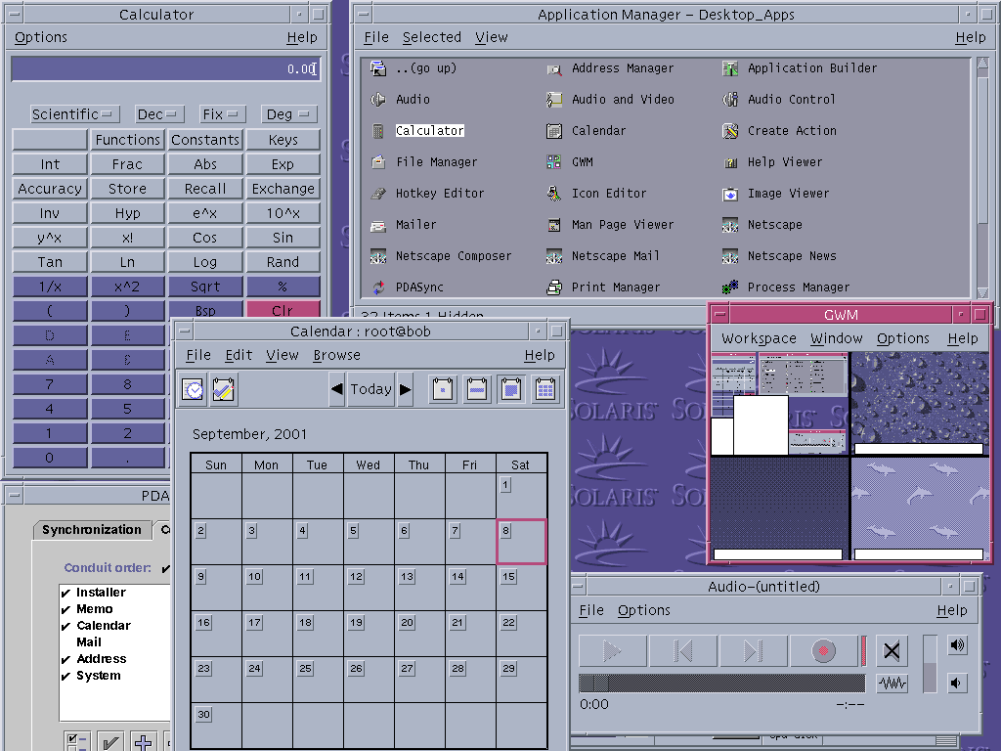Select Audio icon in Application Manager
Viewport: 1001px width, 751px height.
[x=378, y=99]
